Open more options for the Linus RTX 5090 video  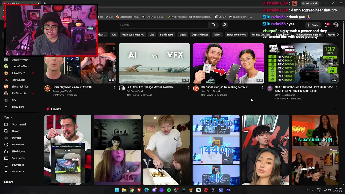point(114,88)
